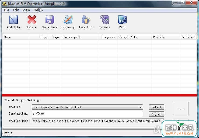The image size is (199, 138).
Task: Maximize the Bluefox FLV Converter window
Action: [182, 2]
